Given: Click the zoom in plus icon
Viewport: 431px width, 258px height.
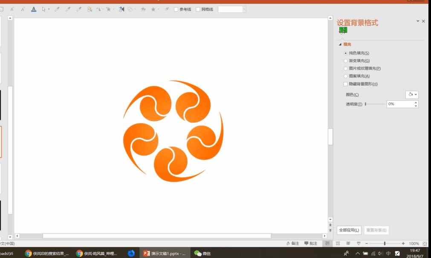Looking at the screenshot, I should 403,244.
